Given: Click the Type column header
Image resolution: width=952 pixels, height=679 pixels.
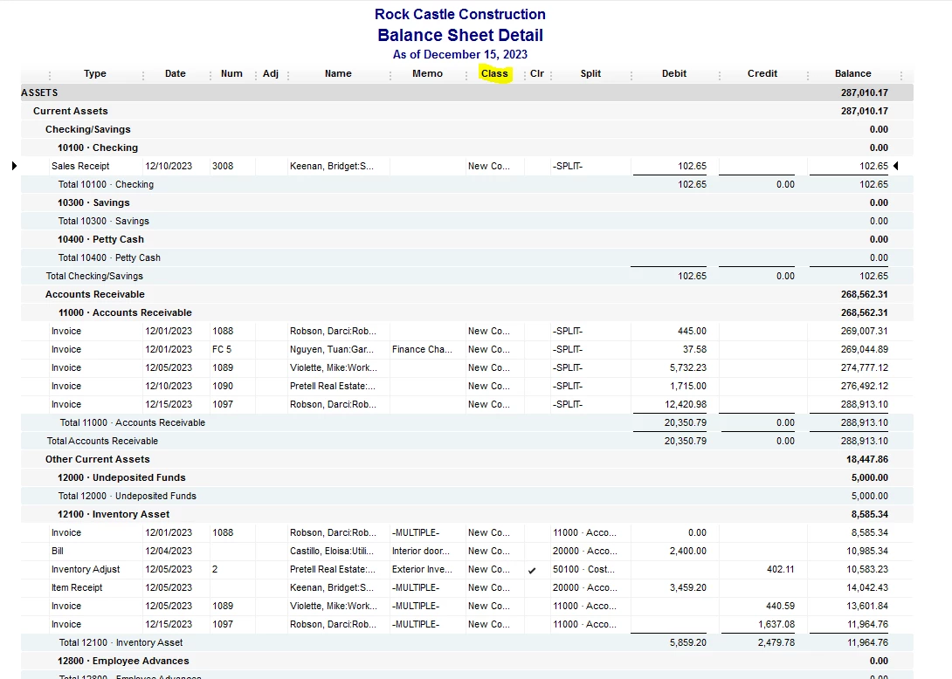Looking at the screenshot, I should pyautogui.click(x=94, y=73).
